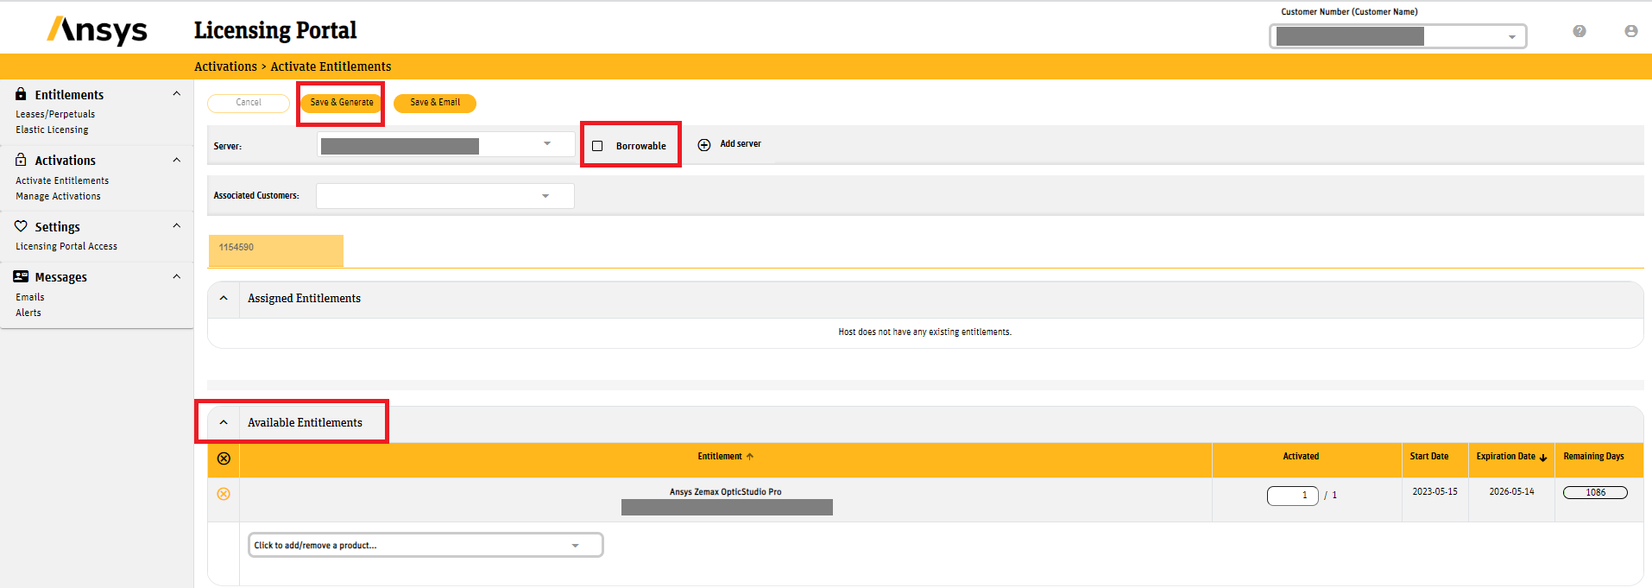Enable the Borrowable checkbox

point(597,146)
